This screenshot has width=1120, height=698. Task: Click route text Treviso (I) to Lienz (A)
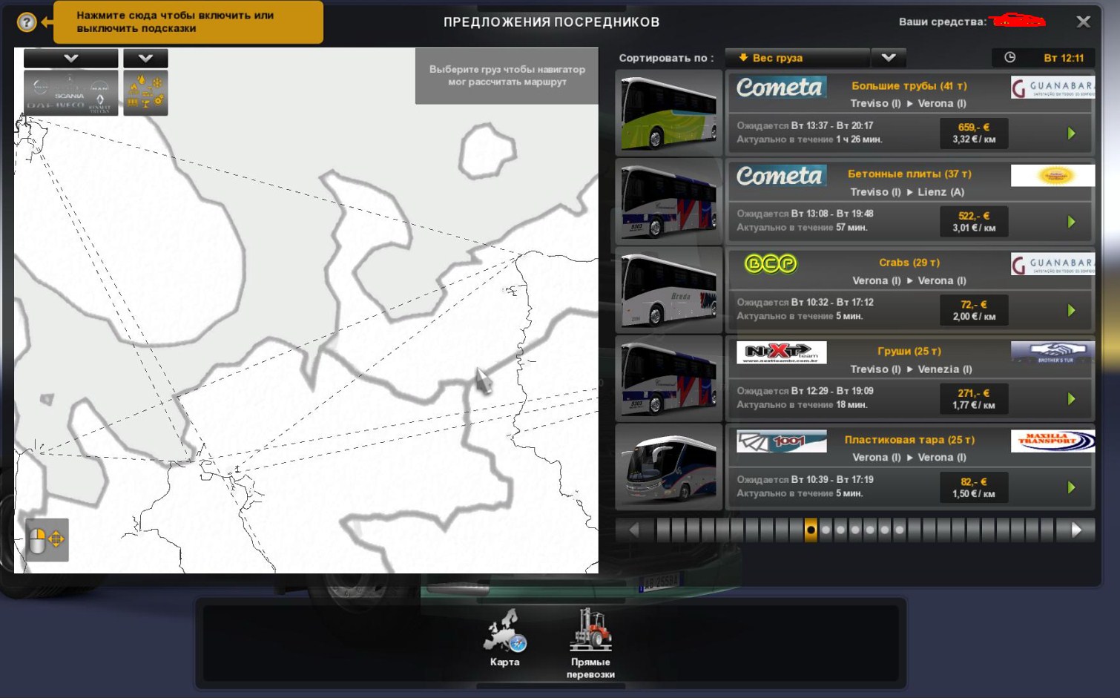tap(908, 191)
